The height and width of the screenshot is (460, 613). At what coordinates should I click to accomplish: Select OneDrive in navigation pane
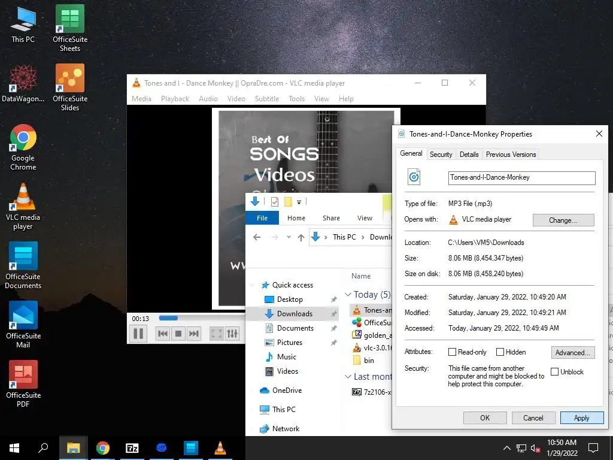tap(287, 391)
